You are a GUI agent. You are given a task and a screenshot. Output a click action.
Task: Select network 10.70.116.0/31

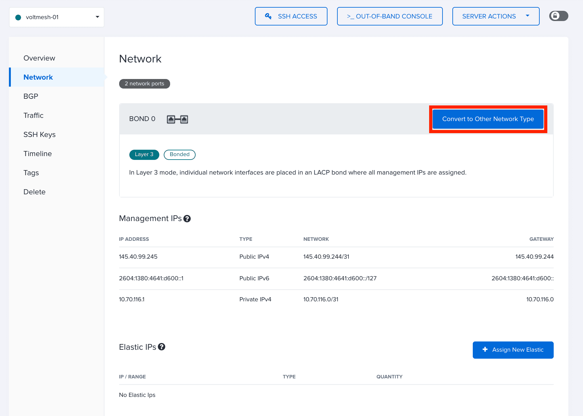pos(321,299)
